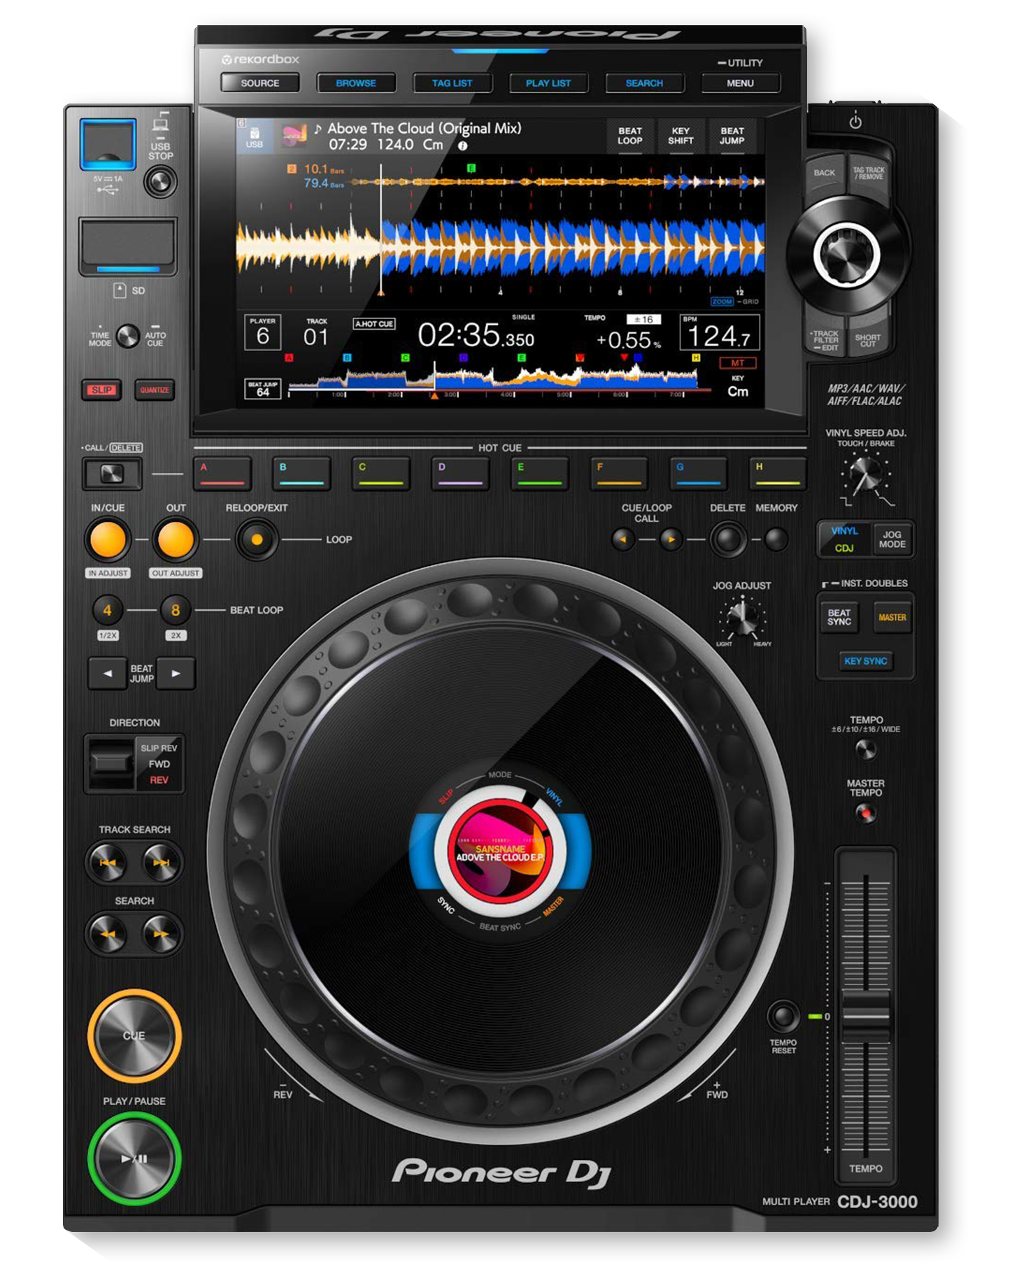This screenshot has height=1283, width=1033.
Task: Flip the DIRECTION lever switch
Action: pyautogui.click(x=112, y=763)
